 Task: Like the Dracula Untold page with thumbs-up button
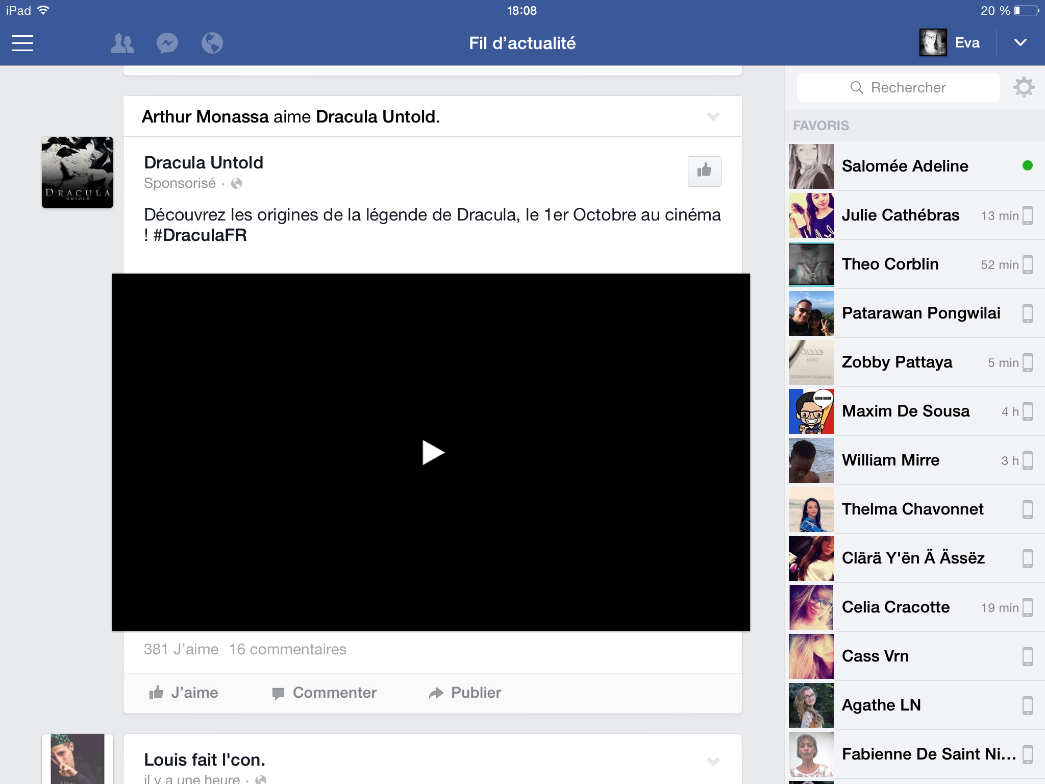pos(704,171)
